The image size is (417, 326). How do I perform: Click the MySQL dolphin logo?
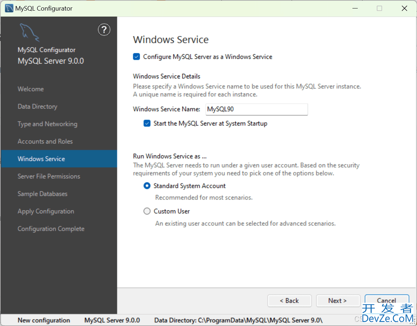pyautogui.click(x=30, y=32)
